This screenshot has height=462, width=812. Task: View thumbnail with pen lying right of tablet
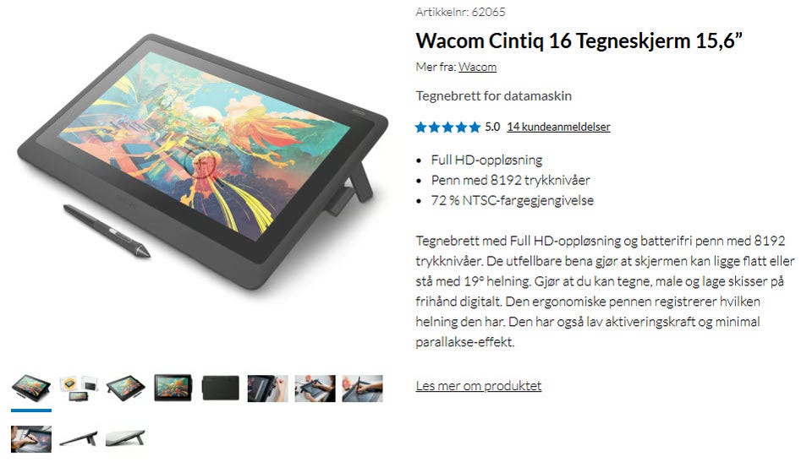click(x=126, y=388)
